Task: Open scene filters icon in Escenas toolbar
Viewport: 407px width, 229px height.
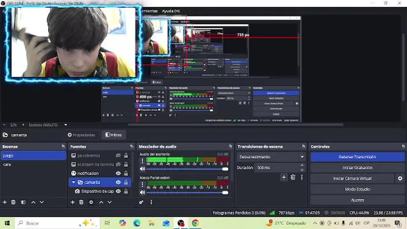Action: 23,202
